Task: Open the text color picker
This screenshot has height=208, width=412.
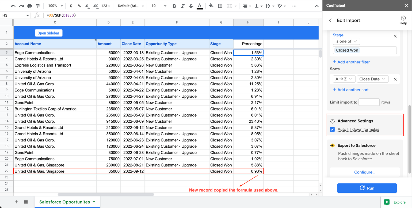Action: 200,6
